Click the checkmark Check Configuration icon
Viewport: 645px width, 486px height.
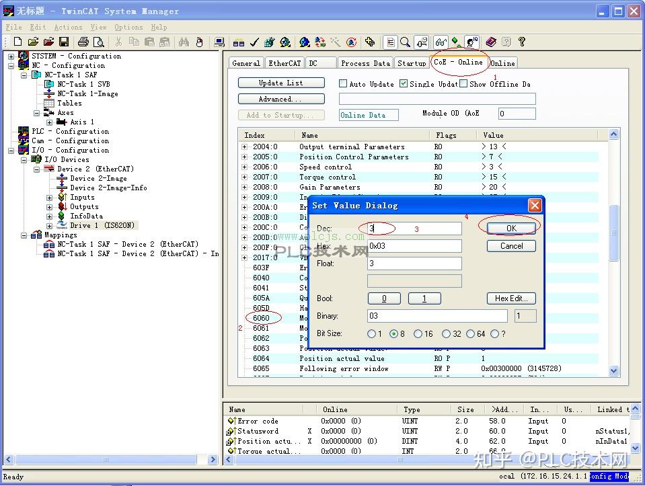pos(254,42)
